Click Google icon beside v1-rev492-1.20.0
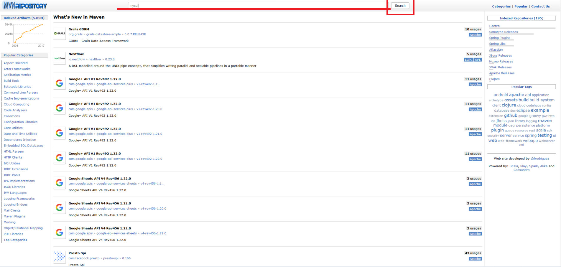 coord(60,108)
